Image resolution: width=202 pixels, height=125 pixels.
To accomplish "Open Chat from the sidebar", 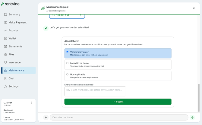I will [11, 79].
